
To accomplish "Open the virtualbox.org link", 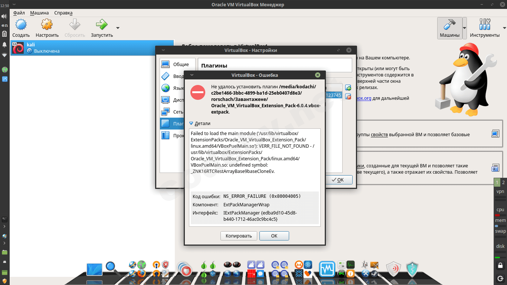I will (363, 98).
